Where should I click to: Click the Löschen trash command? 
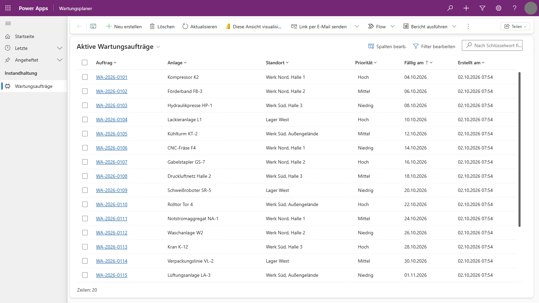click(x=162, y=26)
